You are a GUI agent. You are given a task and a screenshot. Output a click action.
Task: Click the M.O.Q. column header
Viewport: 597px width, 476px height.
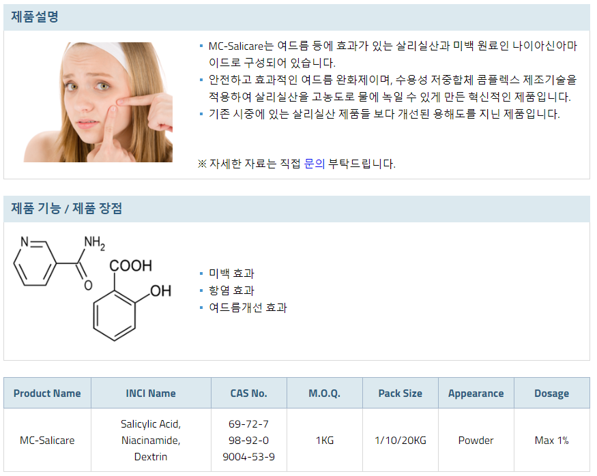[324, 393]
